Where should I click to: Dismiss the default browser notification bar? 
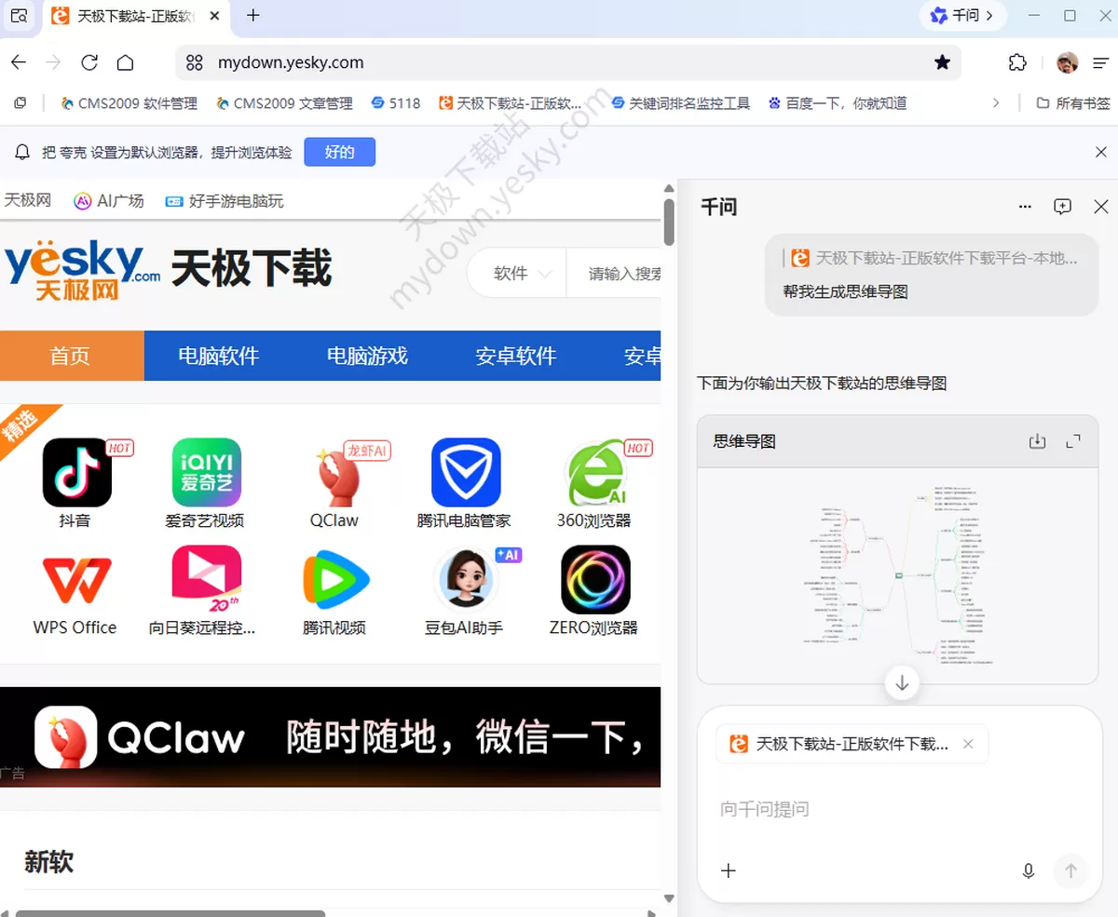click(1100, 152)
